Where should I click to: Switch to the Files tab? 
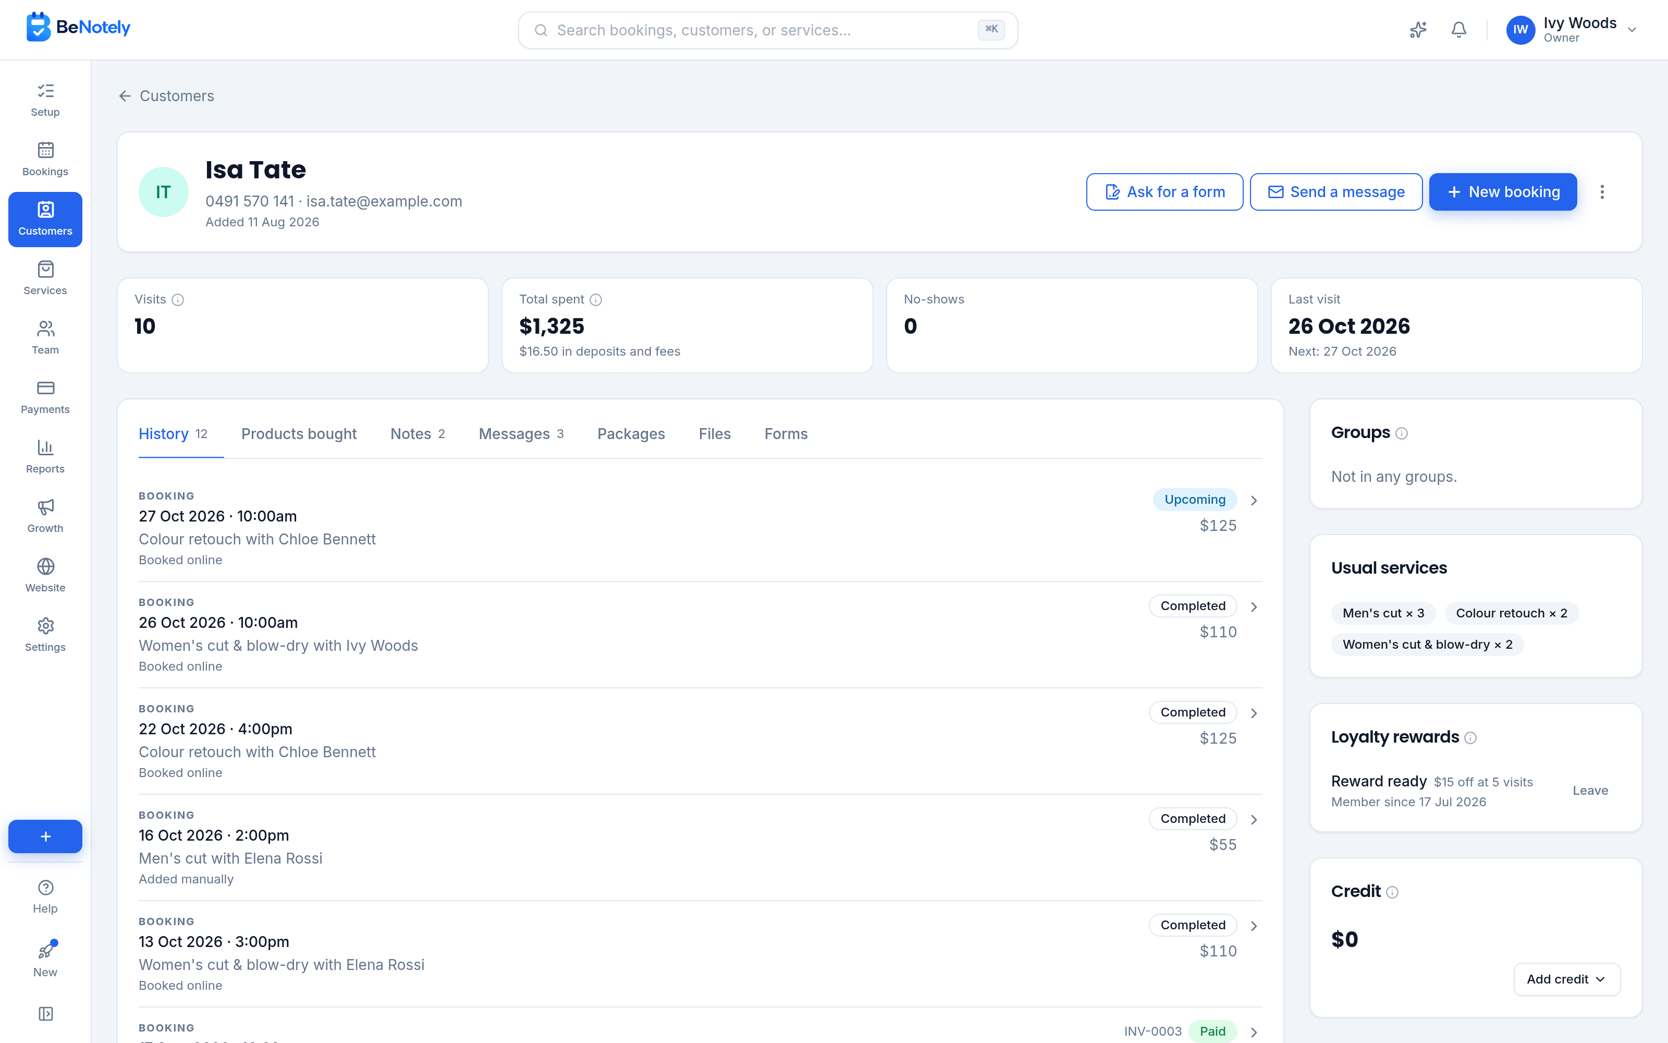click(714, 434)
